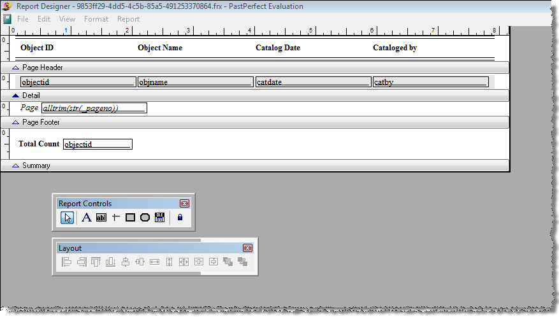The width and height of the screenshot is (559, 317).
Task: Click the Report Controls toolbar title
Action: (85, 204)
